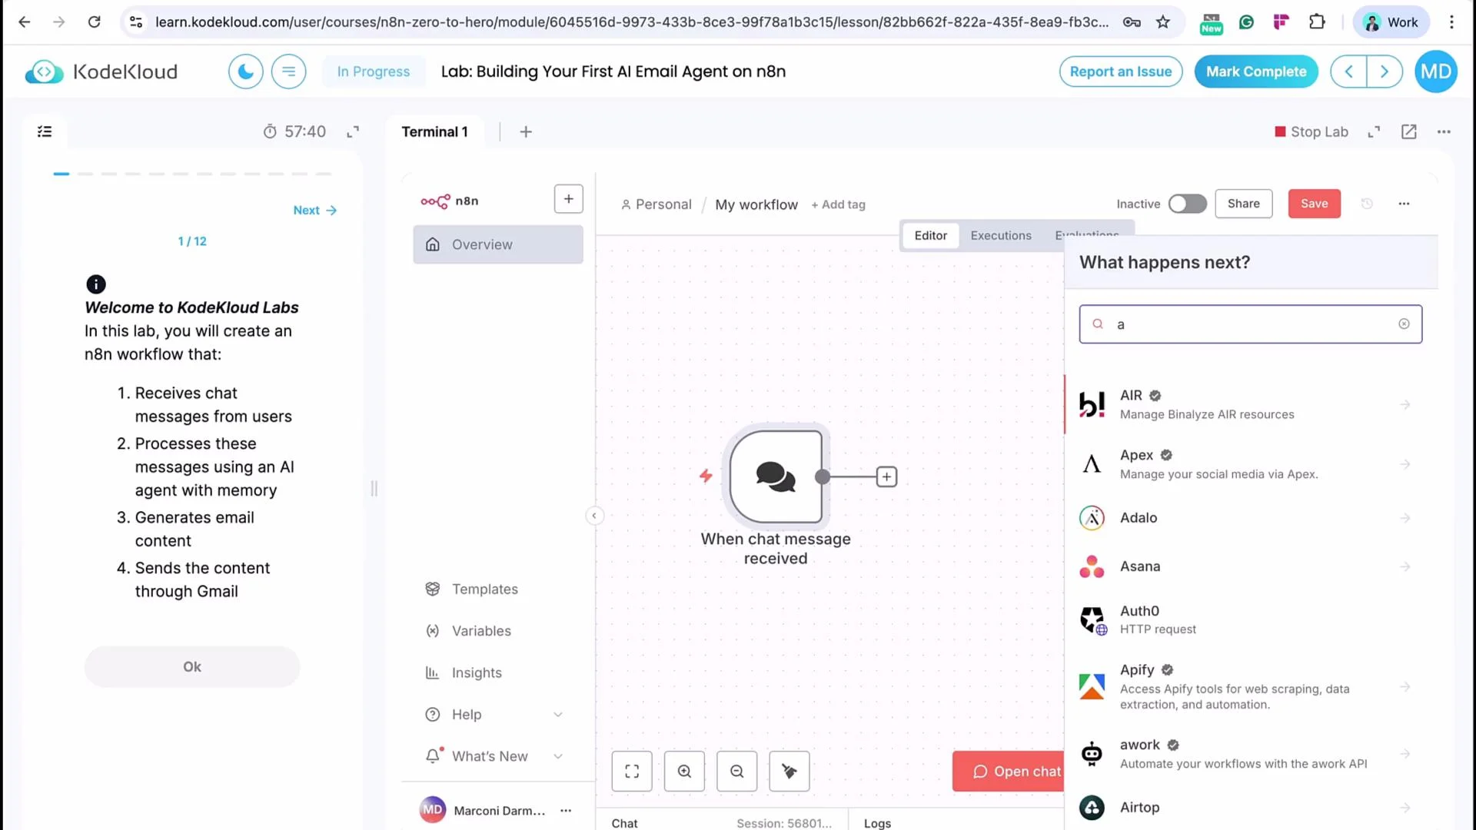1476x830 pixels.
Task: Open lab more options menu
Action: (x=1444, y=131)
